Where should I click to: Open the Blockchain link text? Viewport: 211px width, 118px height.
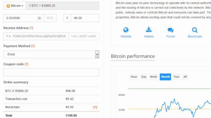click(x=195, y=36)
